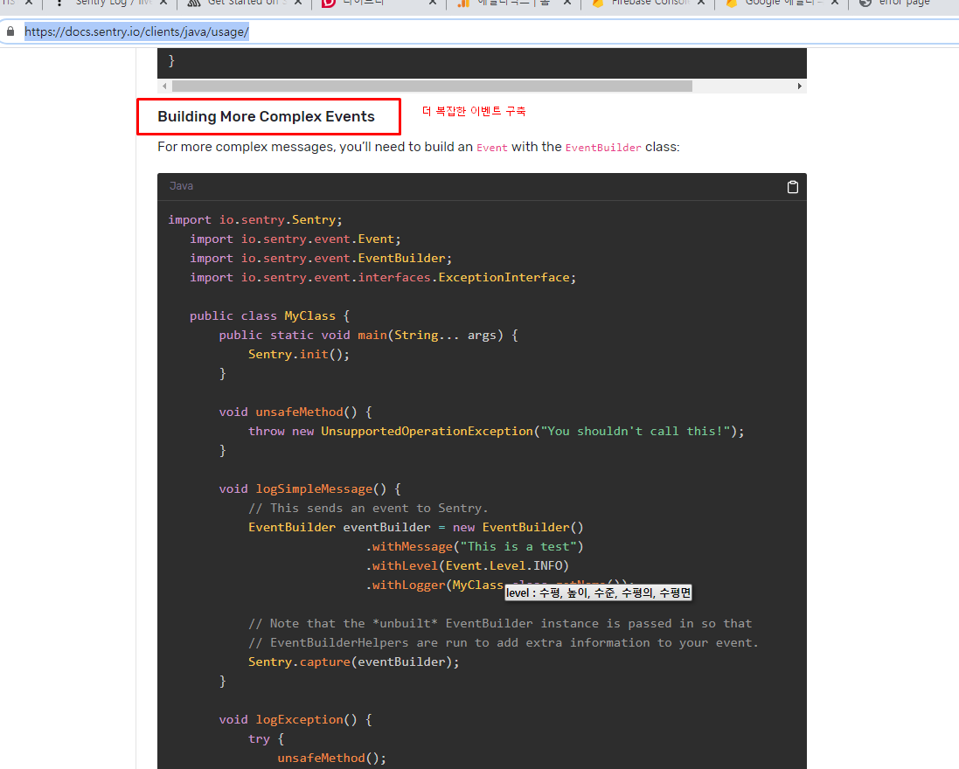Switch to the Get Started on tab
959x769 pixels.
(x=245, y=3)
